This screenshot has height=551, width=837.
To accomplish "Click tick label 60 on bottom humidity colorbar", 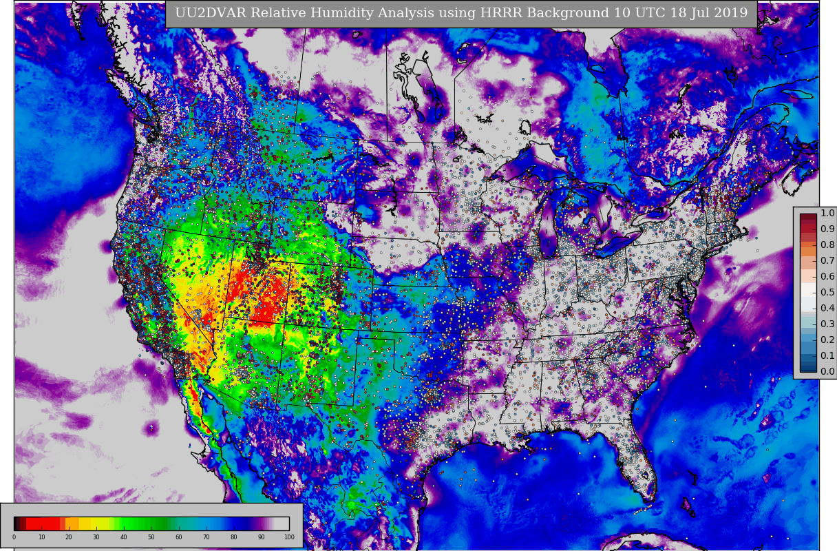I will coord(178,537).
